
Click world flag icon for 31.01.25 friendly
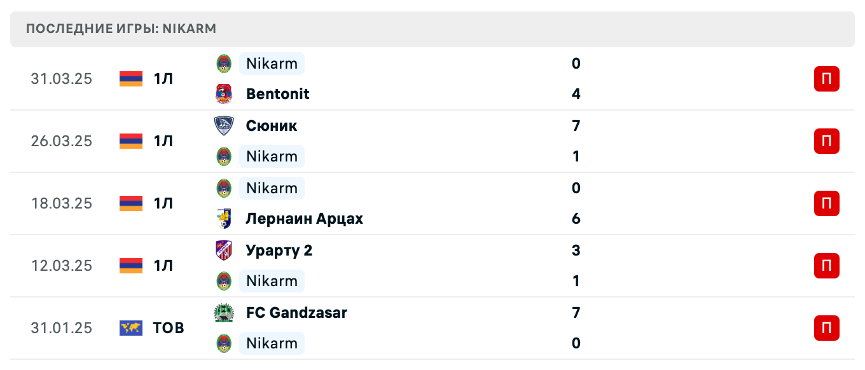[x=131, y=328]
